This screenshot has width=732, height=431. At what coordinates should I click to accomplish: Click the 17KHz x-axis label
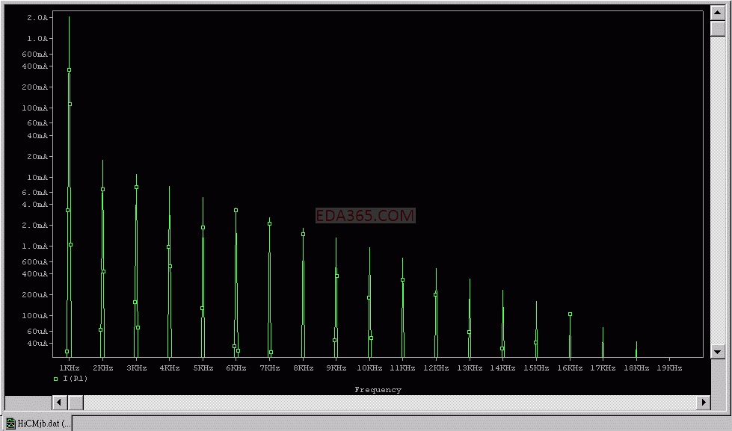[x=603, y=368]
